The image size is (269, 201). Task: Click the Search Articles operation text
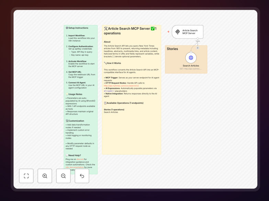[111, 112]
